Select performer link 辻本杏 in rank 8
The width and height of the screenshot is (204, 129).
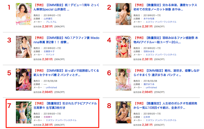pyautogui.click(x=147, y=117)
